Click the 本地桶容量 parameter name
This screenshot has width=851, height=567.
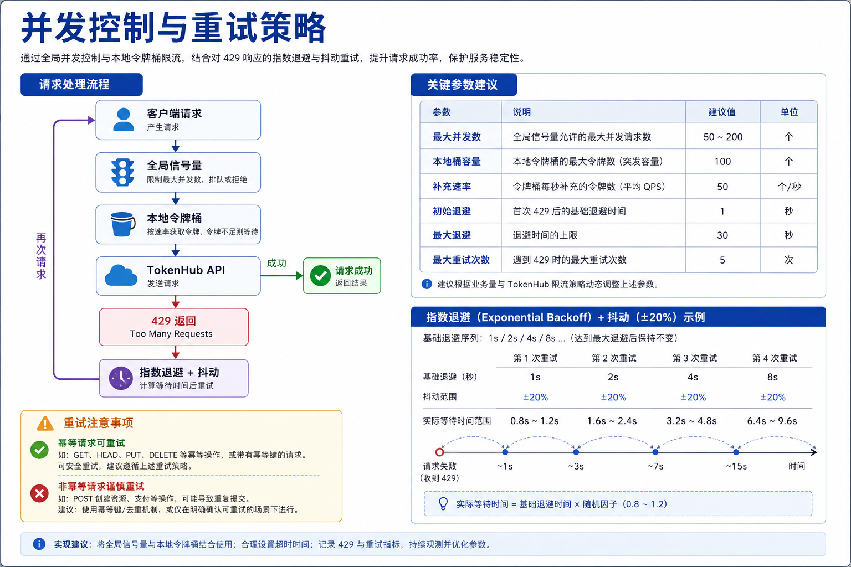pos(457,161)
